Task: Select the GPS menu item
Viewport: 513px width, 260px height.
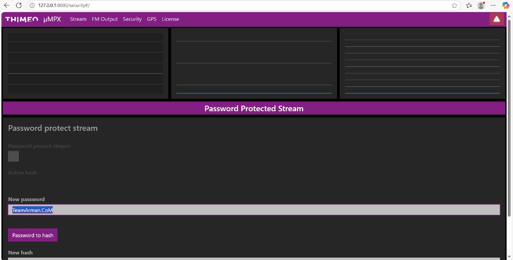Action: point(151,19)
